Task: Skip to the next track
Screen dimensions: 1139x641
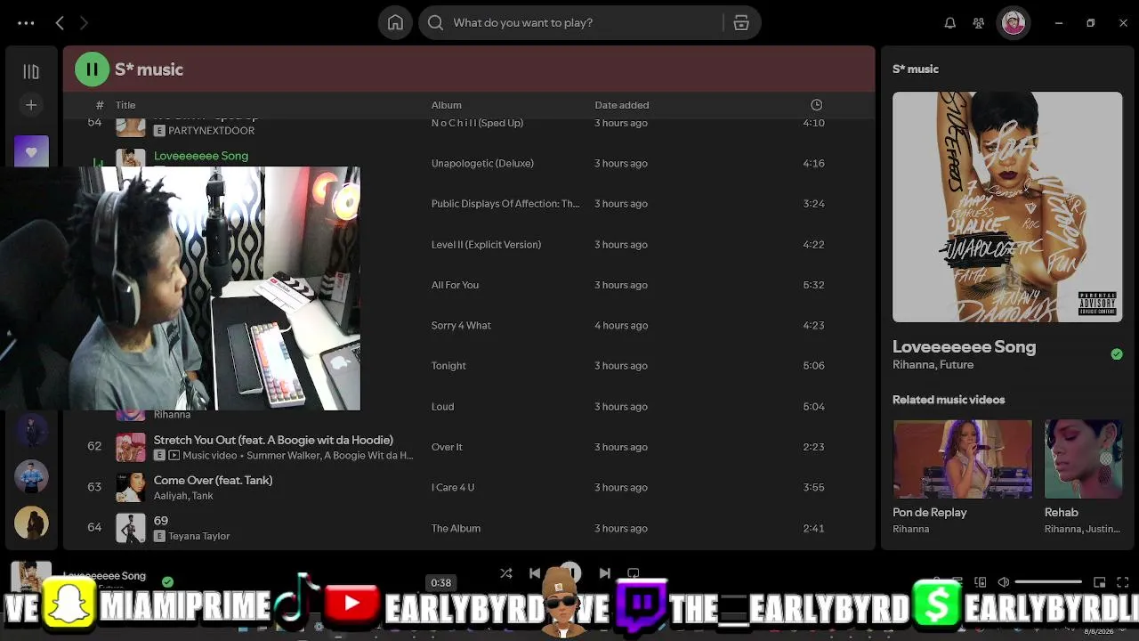Action: point(605,573)
